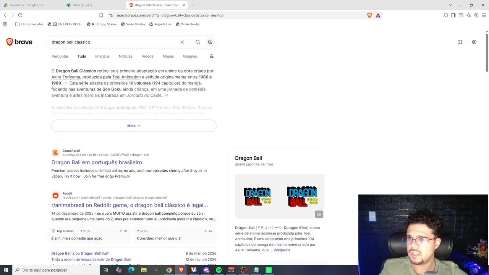Submit the search with the magnifier icon
Image resolution: width=489 pixels, height=275 pixels.
point(198,42)
